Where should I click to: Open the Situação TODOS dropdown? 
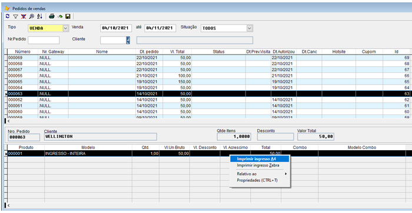(250, 28)
